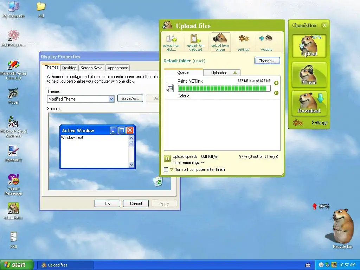Select Yahoo! Messenger desktop shortcut
The height and width of the screenshot is (270, 360).
pyautogui.click(x=14, y=185)
